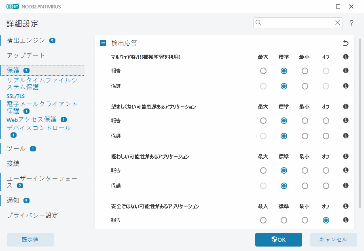This screenshot has height=251, width=364.
Task: Click the help question mark icon
Action: [351, 23]
